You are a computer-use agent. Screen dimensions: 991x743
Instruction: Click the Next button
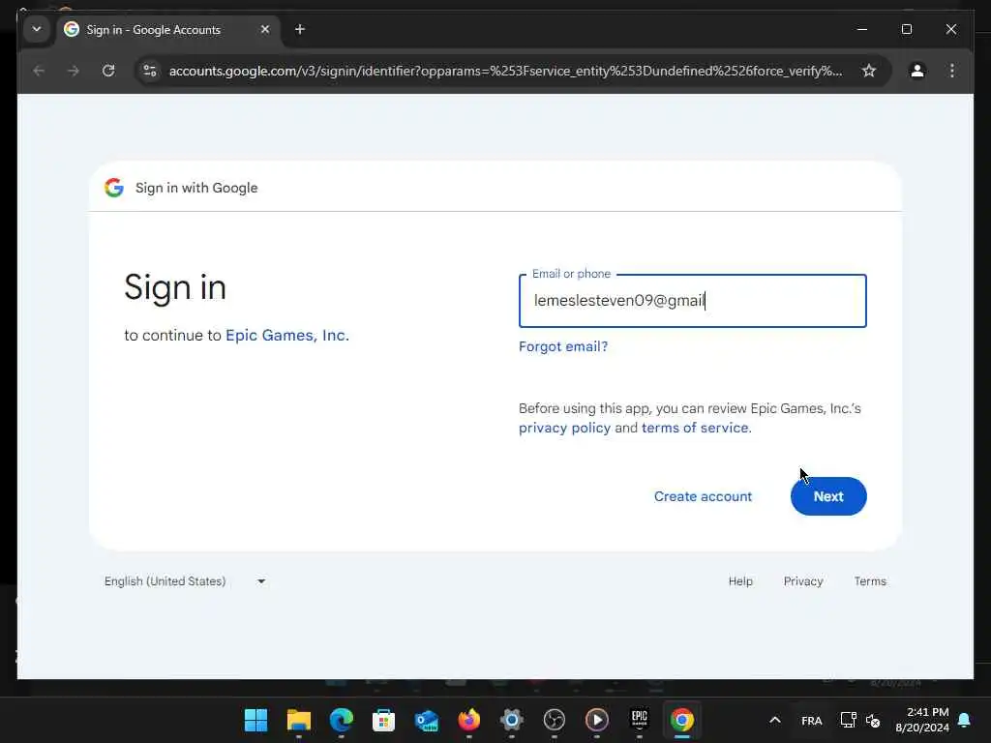coord(828,496)
